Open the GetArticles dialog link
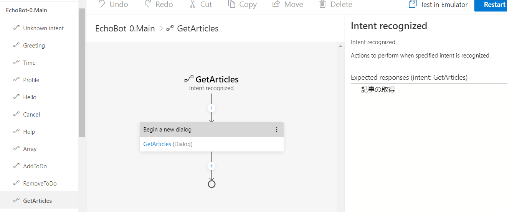The height and width of the screenshot is (212, 507). [157, 144]
